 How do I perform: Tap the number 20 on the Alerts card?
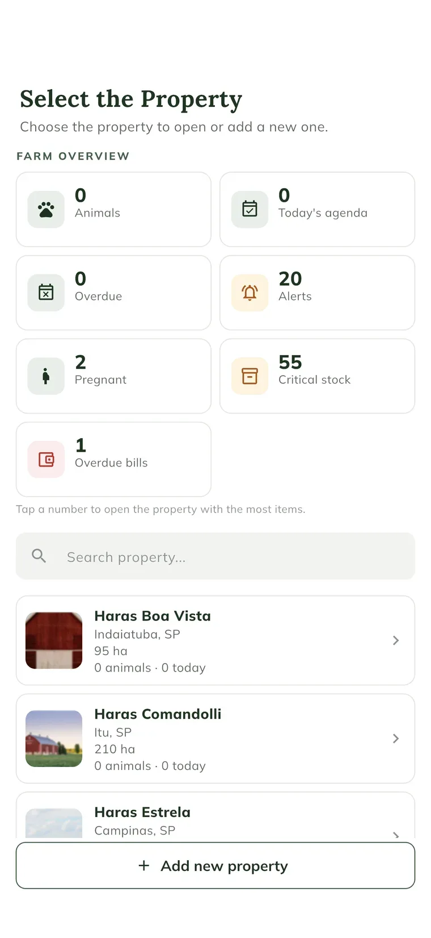[x=290, y=278]
